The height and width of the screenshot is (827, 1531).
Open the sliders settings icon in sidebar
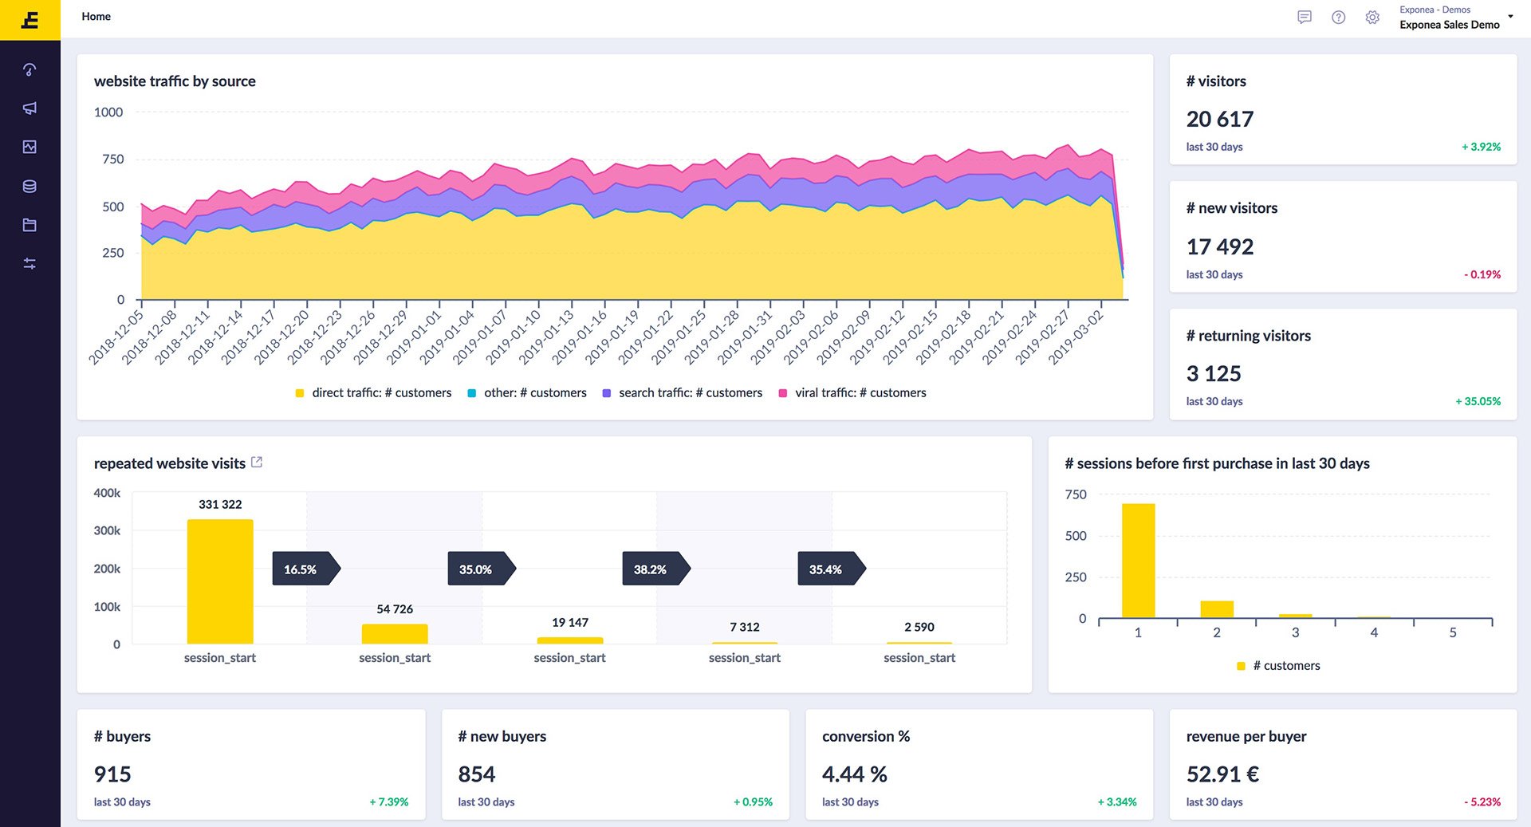(x=30, y=263)
